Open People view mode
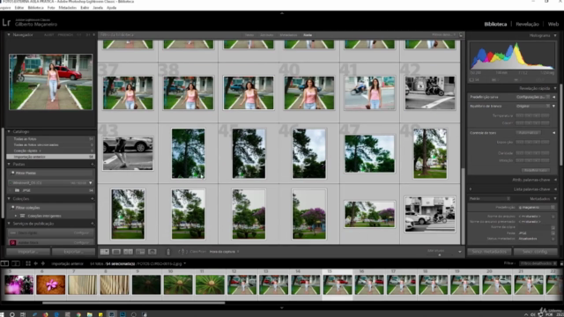 pos(152,252)
